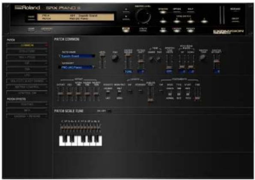The image size is (255, 180).
Task: Adjust the portamento TIME slider
Action: [197, 94]
